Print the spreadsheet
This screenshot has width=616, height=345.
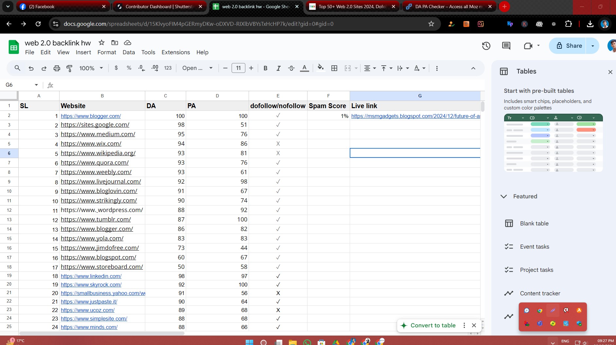(x=57, y=68)
